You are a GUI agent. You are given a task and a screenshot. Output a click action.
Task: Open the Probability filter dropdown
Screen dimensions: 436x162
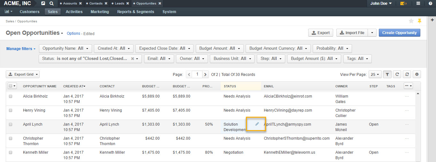point(332,48)
